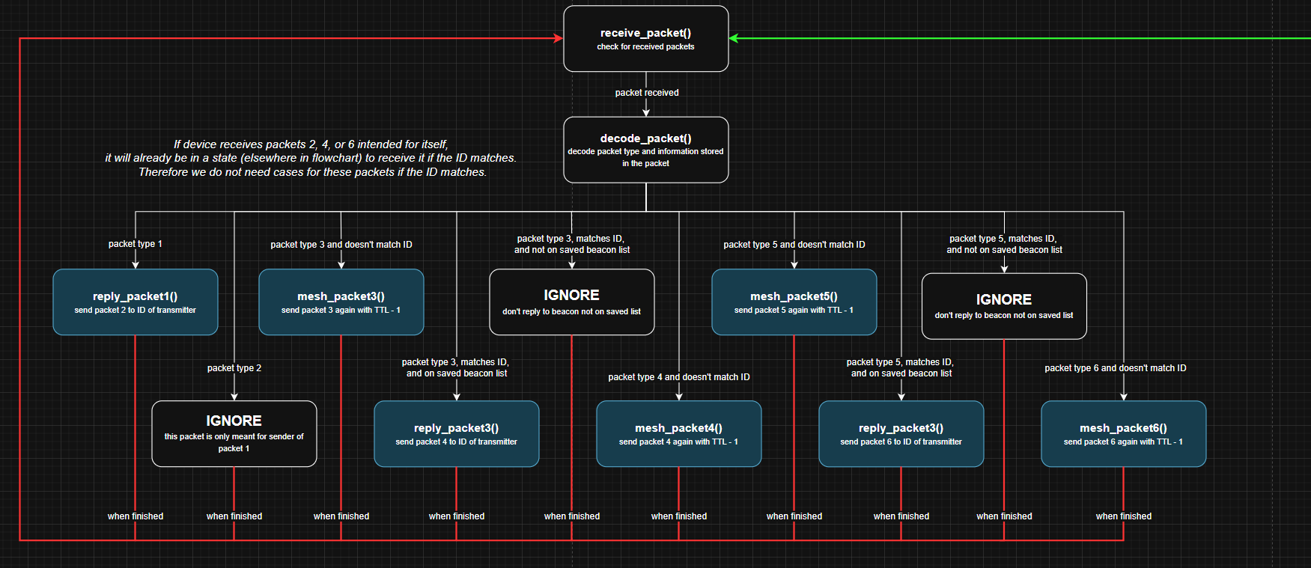Click 'when finished' label under mesh_packet5()
Image resolution: width=1311 pixels, height=568 pixels.
tap(794, 516)
